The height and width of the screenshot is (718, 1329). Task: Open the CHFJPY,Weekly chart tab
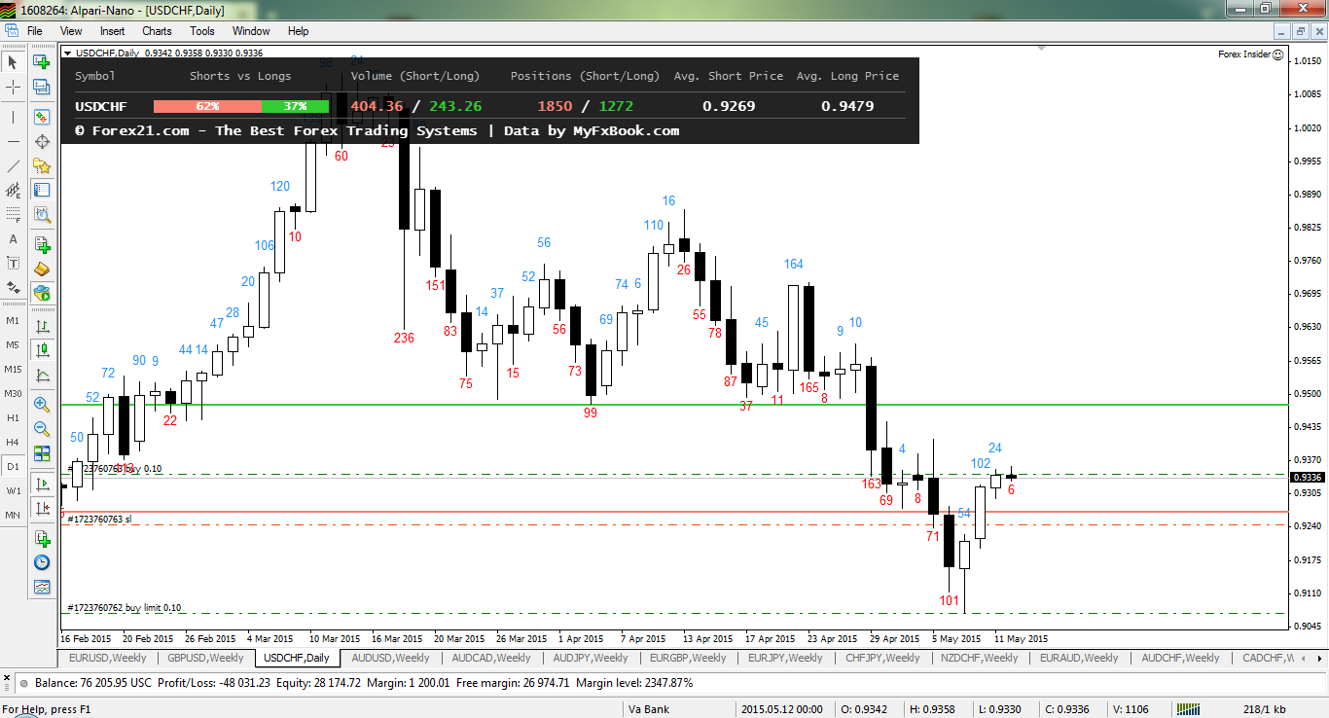(x=882, y=658)
